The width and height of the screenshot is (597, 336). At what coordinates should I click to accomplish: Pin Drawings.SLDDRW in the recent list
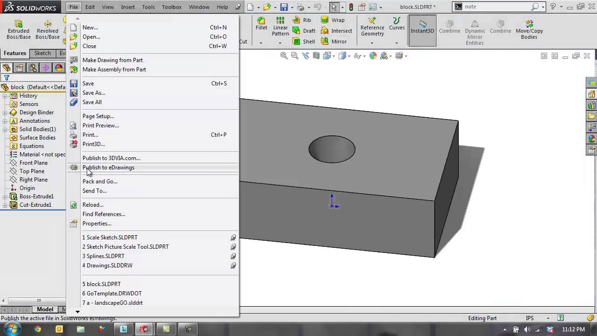(233, 266)
